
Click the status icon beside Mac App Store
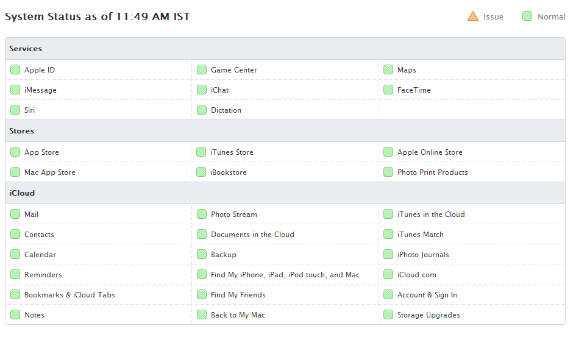coord(15,172)
